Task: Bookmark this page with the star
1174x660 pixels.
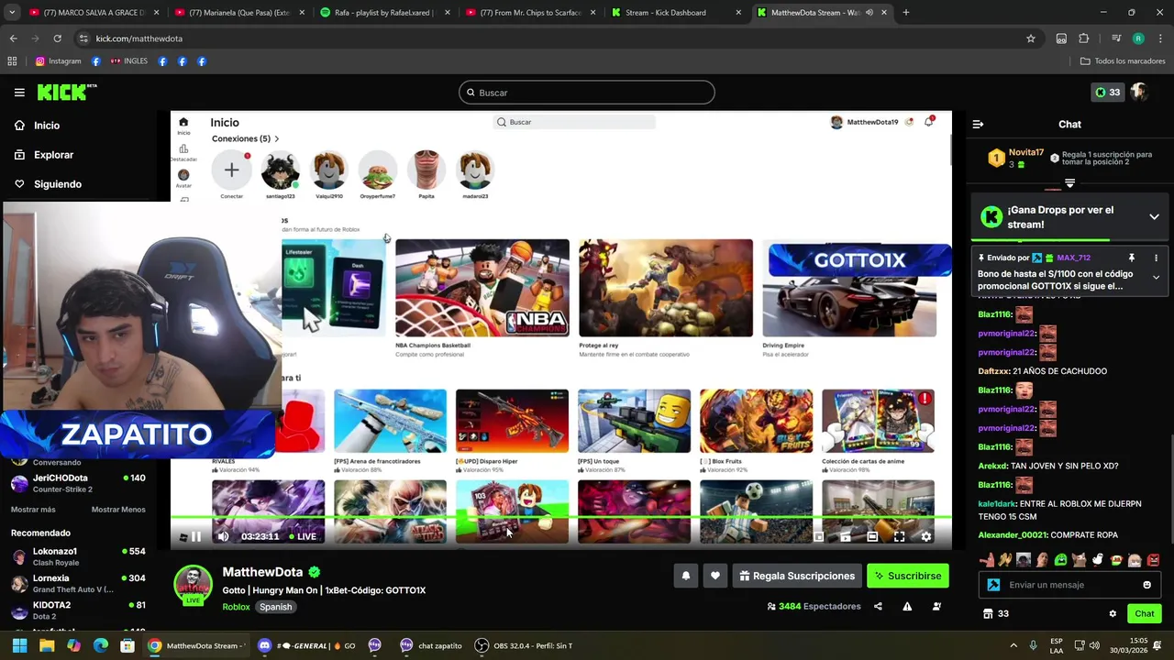Action: [1031, 38]
